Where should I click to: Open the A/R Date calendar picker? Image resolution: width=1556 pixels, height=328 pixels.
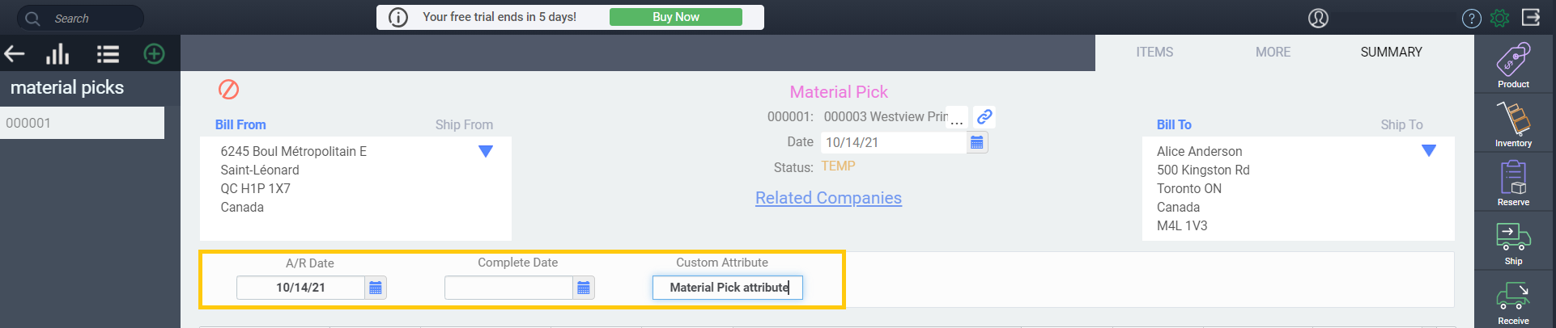click(x=376, y=288)
